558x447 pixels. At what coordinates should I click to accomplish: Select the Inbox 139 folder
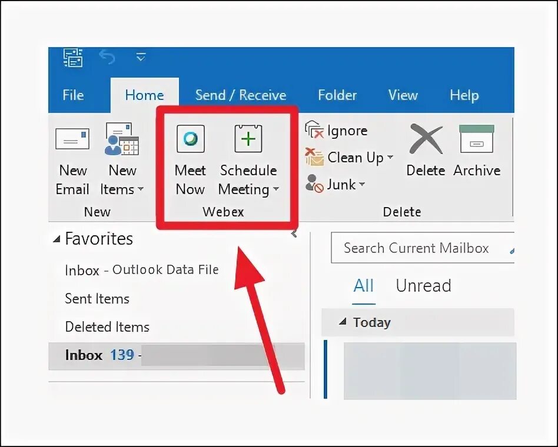pyautogui.click(x=177, y=356)
